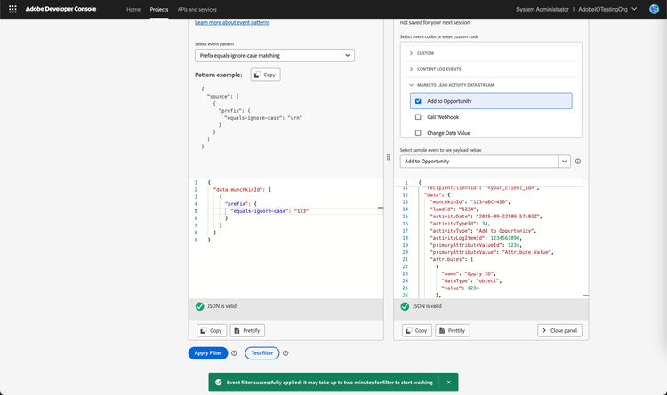Click the Apply Filter button

(207, 353)
